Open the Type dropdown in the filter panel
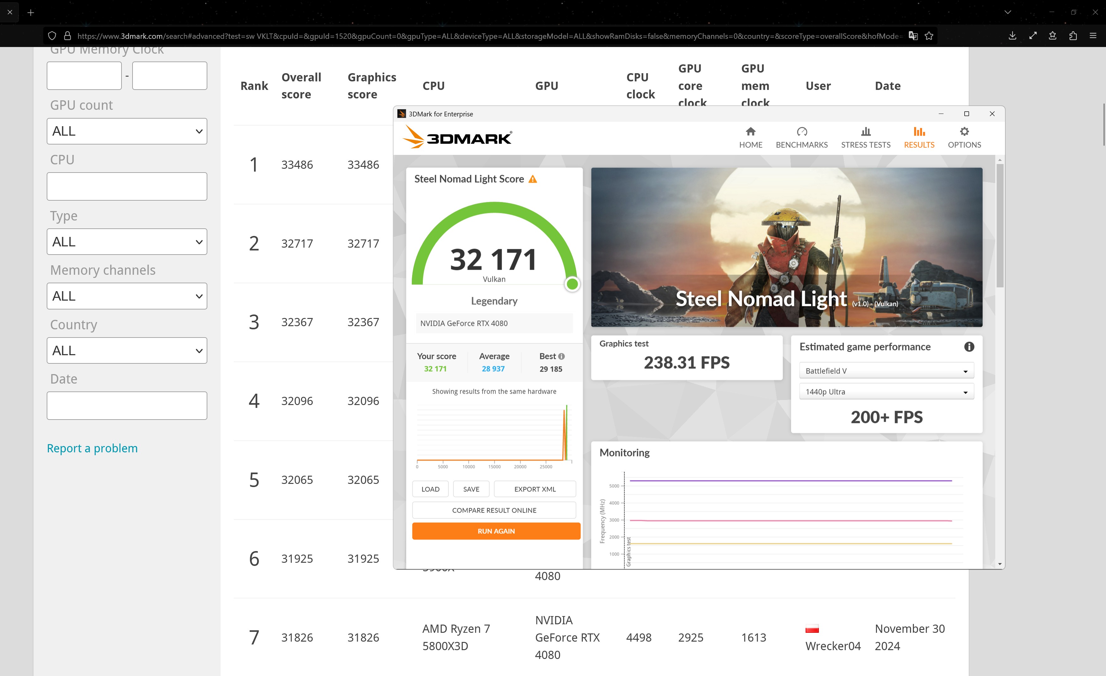 127,242
